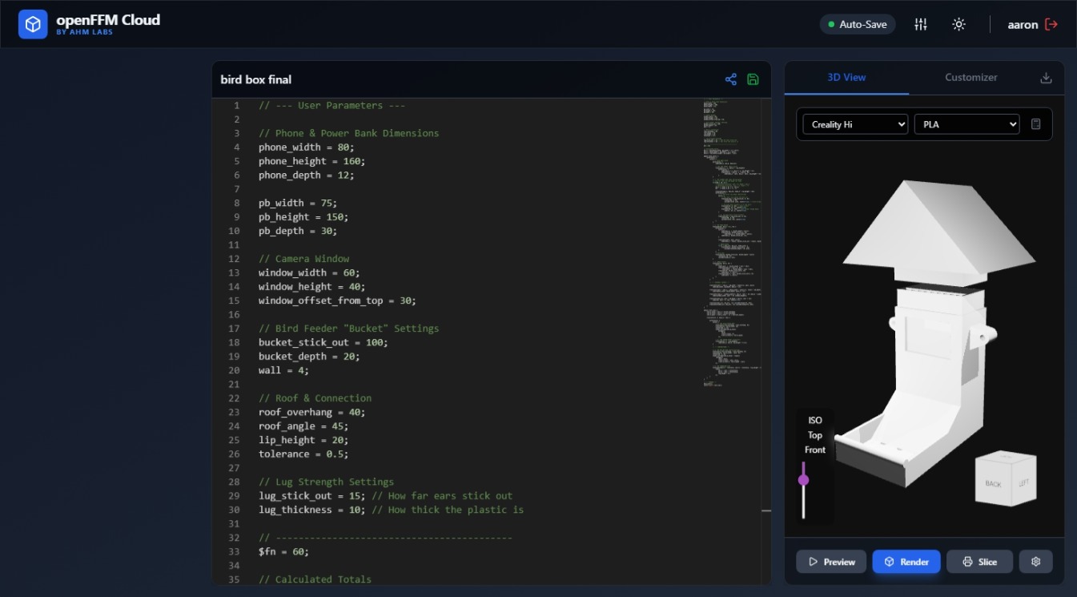
Task: Toggle light mode with the sun icon
Action: tap(958, 24)
